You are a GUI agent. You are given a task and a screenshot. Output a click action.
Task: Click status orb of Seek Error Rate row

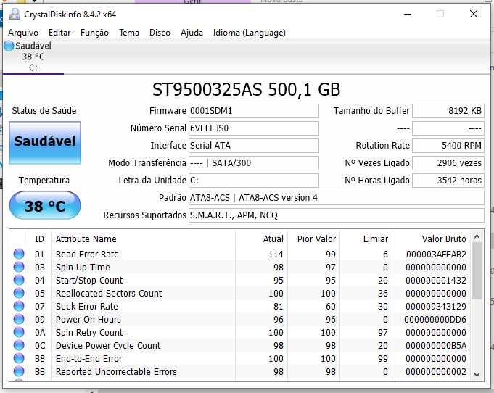pyautogui.click(x=19, y=306)
